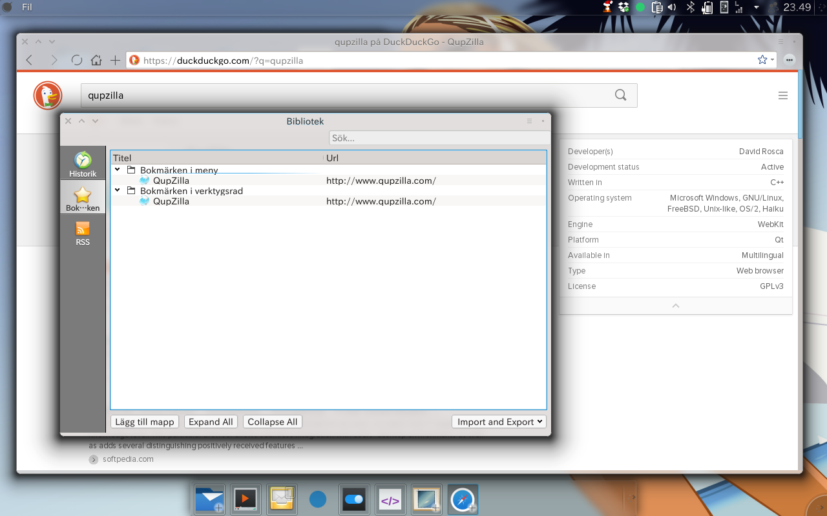Click the Expand All button
827x516 pixels.
pos(211,422)
